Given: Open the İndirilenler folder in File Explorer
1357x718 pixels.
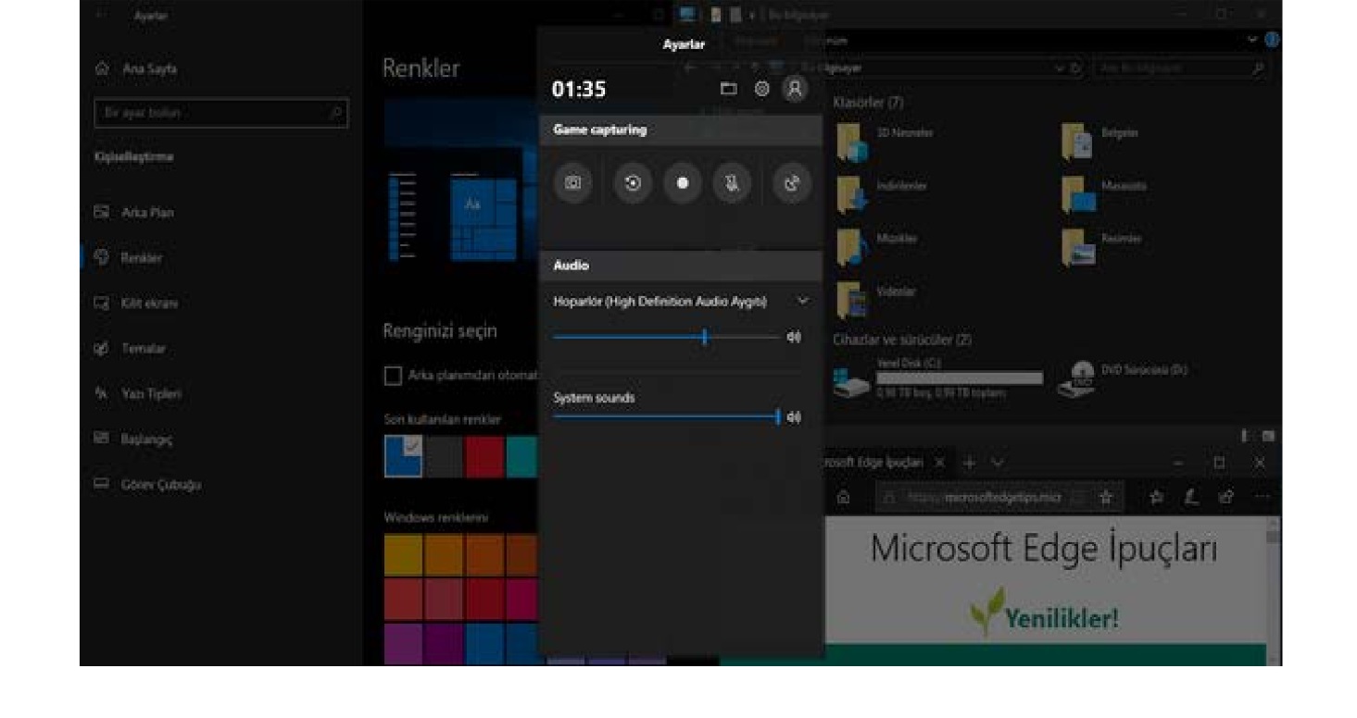Looking at the screenshot, I should click(x=882, y=193).
